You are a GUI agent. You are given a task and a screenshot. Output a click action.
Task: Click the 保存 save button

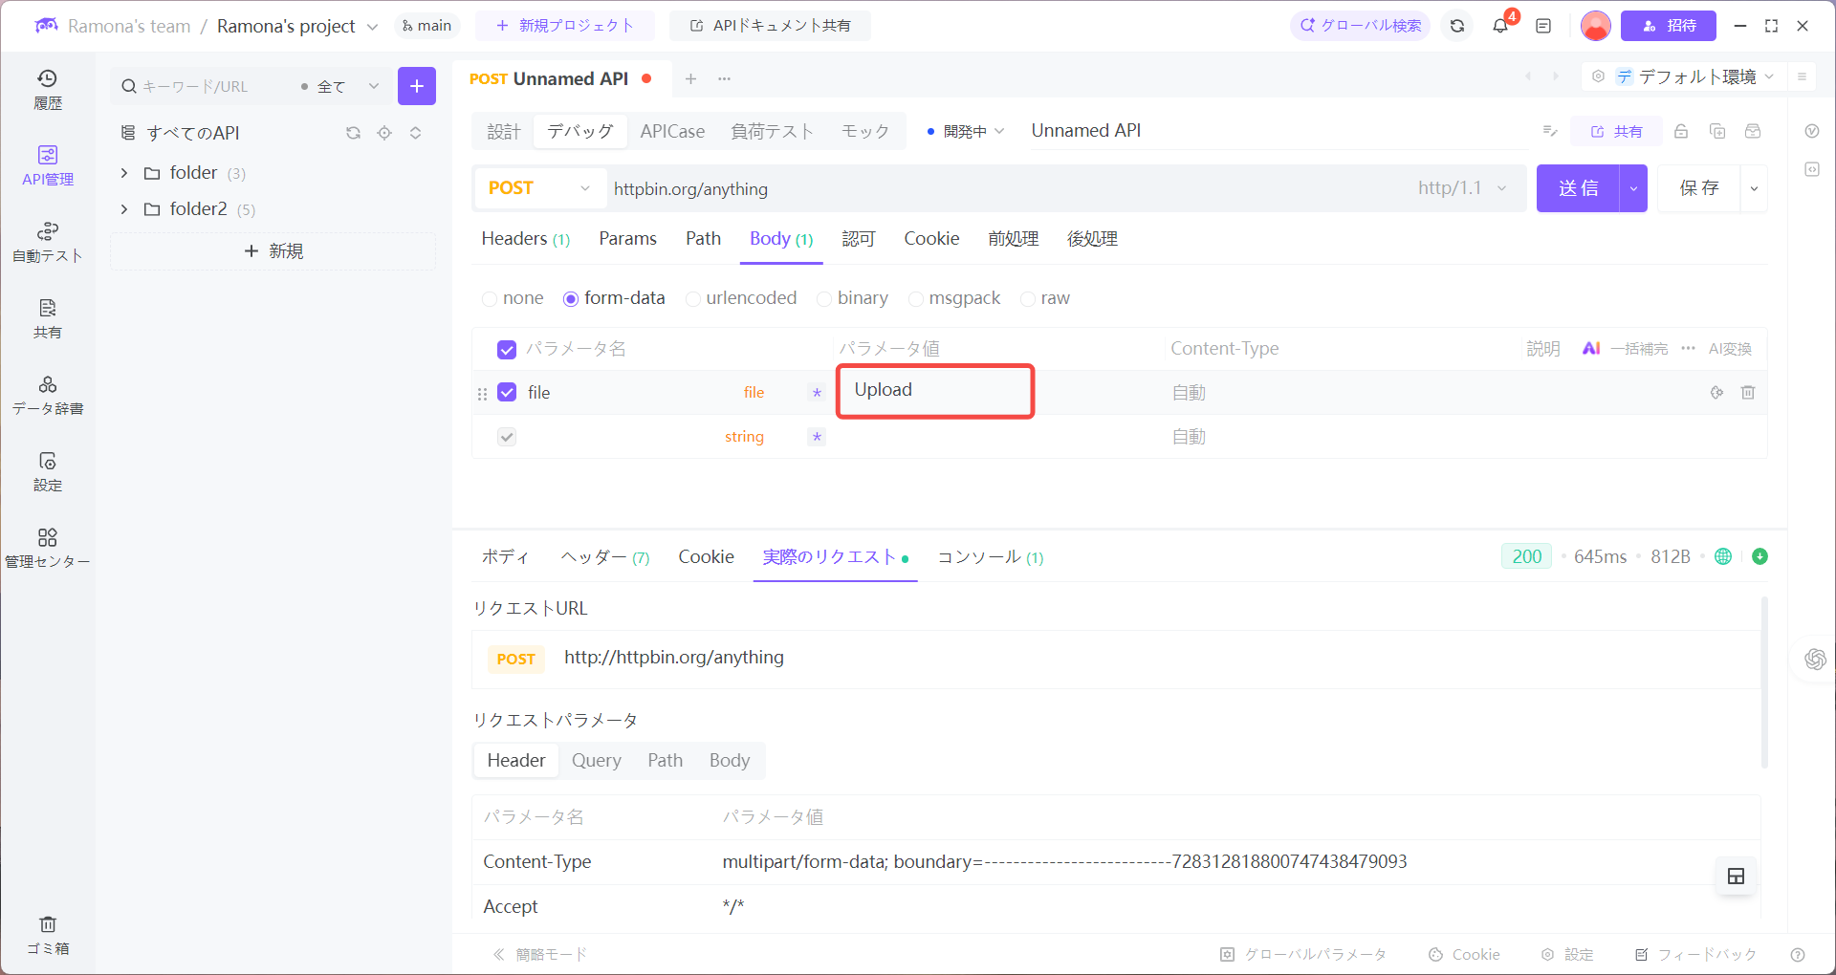(1699, 188)
